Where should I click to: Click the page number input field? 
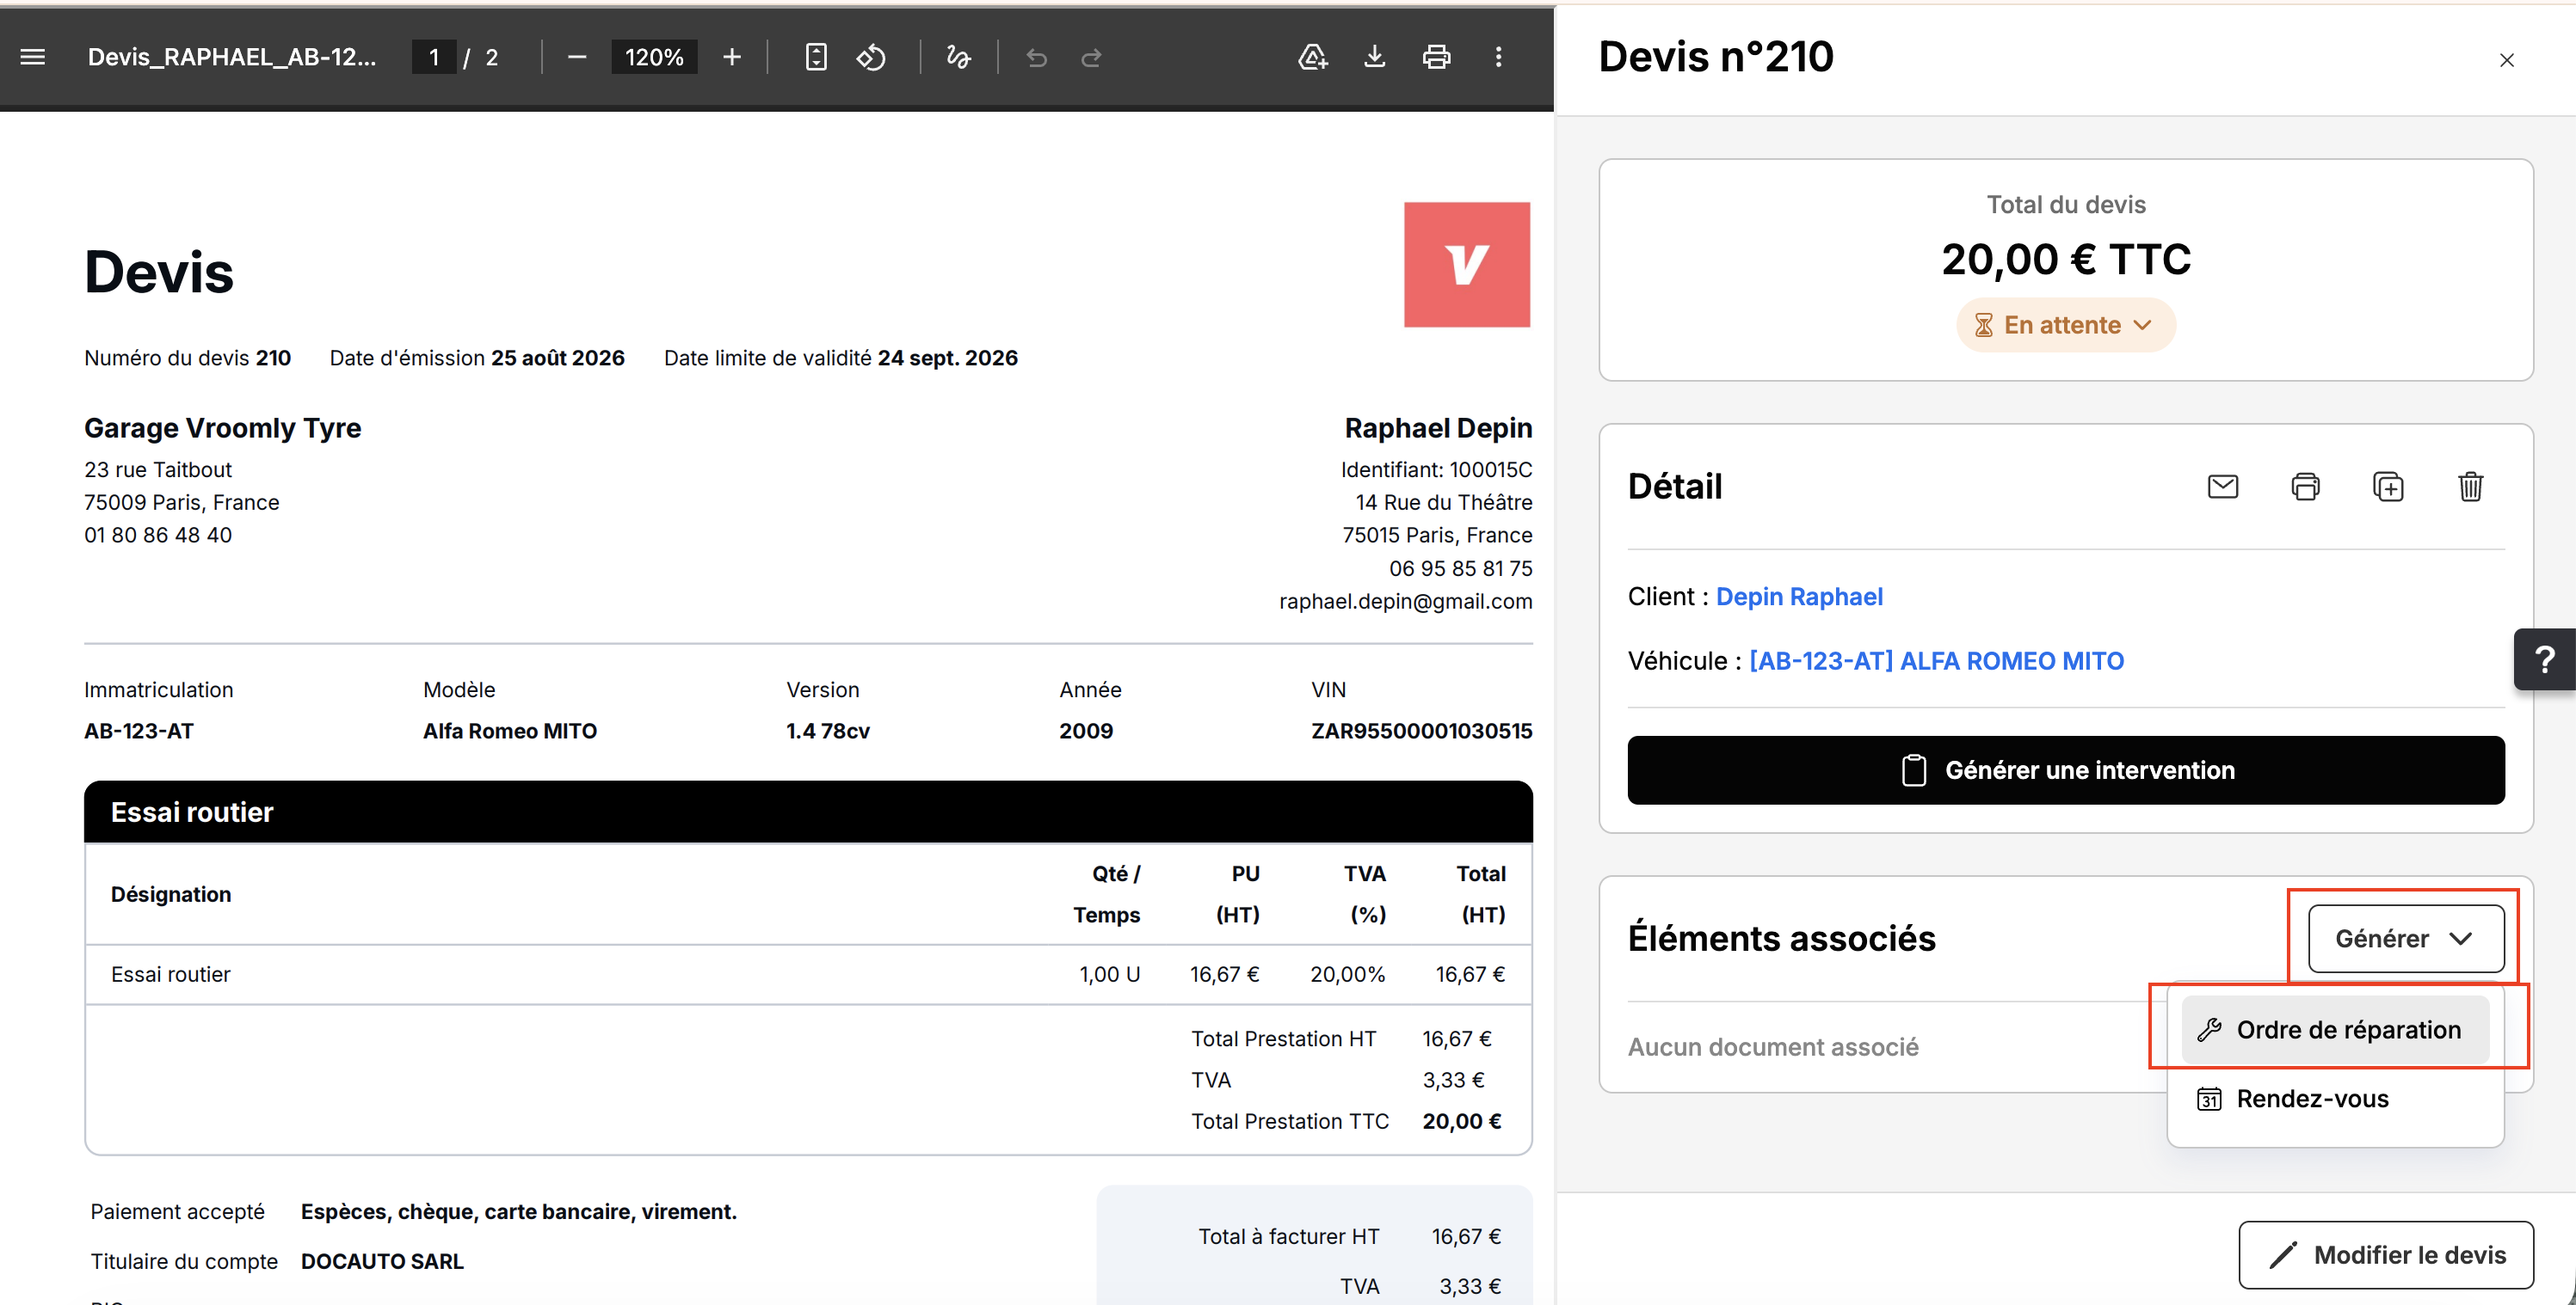(x=434, y=57)
